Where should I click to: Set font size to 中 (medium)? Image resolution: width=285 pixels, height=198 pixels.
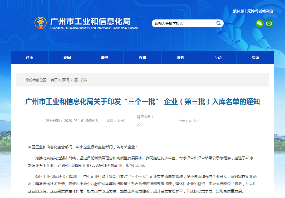pyautogui.click(x=194, y=121)
